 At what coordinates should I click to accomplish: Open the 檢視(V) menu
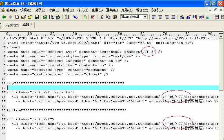(68, 10)
